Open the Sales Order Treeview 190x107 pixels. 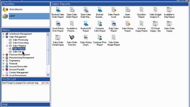pyautogui.click(x=72, y=40)
